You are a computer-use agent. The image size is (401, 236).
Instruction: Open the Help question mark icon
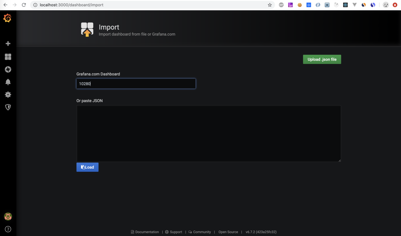[8, 229]
